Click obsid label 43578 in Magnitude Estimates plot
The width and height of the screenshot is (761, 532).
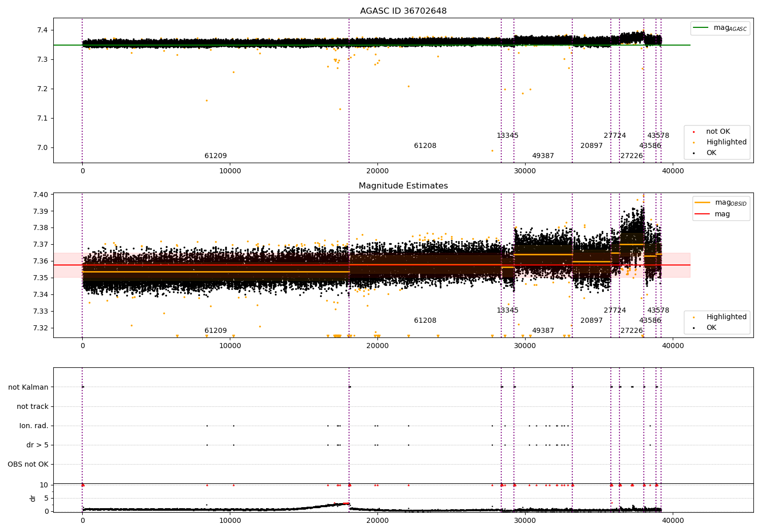[x=658, y=310]
